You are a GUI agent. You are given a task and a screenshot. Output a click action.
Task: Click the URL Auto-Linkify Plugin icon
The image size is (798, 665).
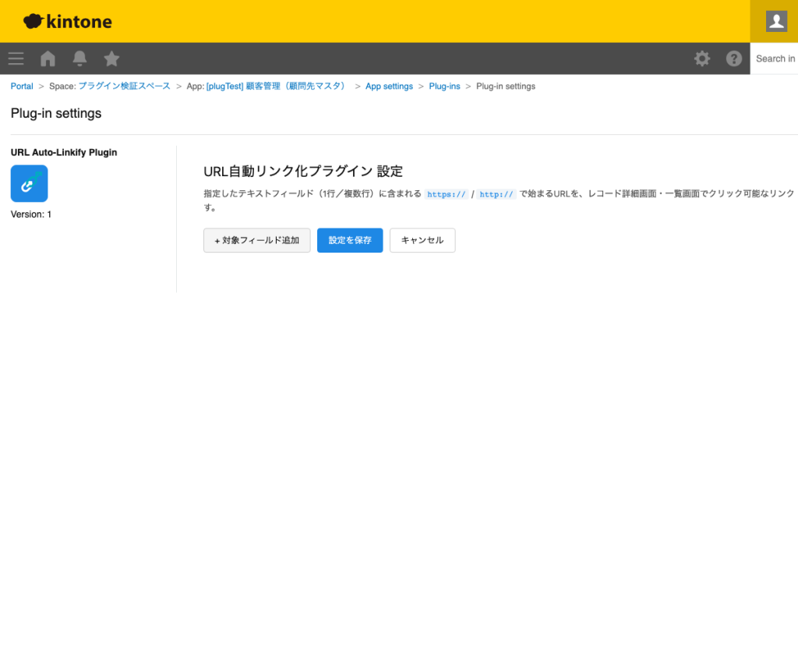coord(29,183)
